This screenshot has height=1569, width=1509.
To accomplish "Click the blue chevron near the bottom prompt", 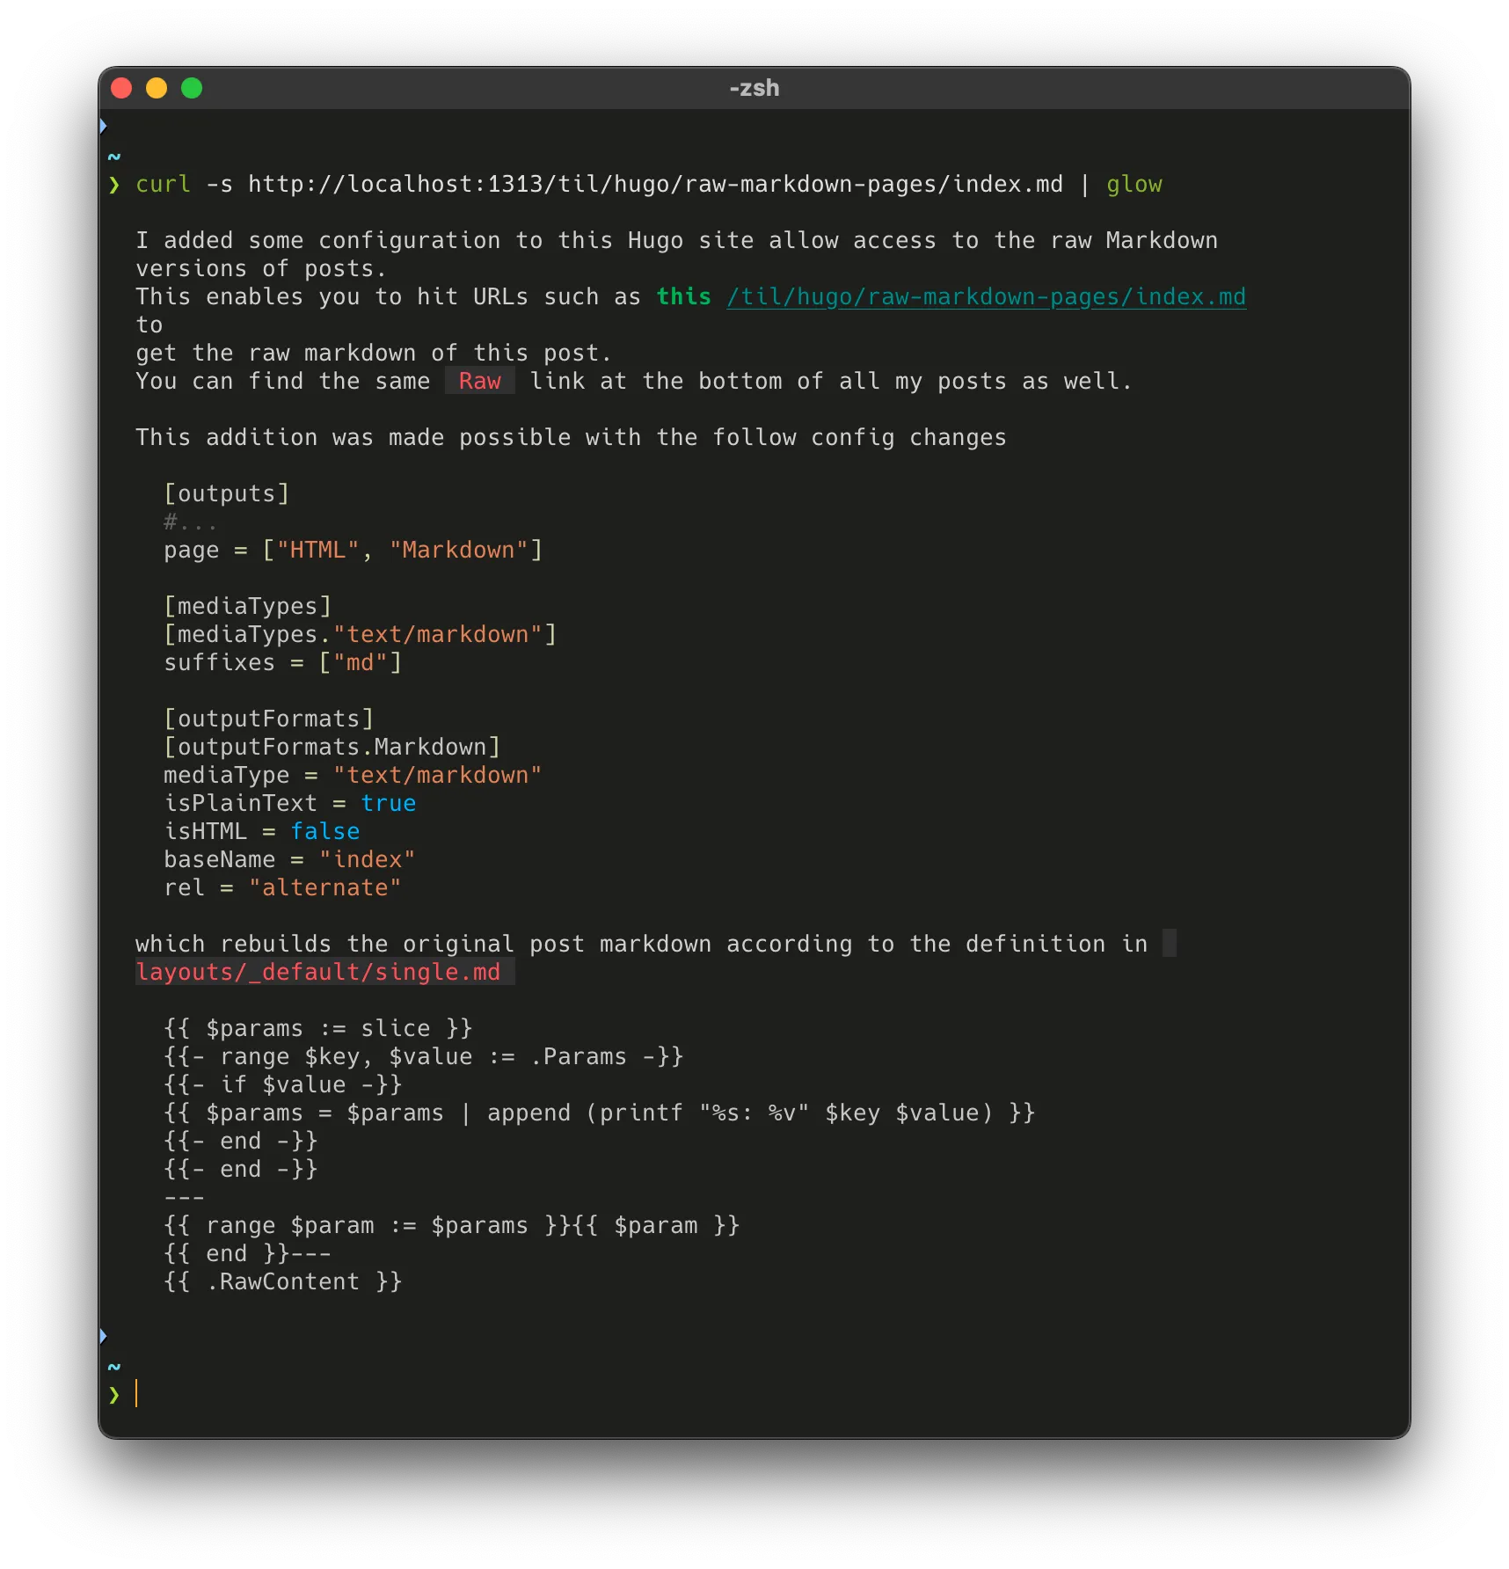I will [105, 1336].
